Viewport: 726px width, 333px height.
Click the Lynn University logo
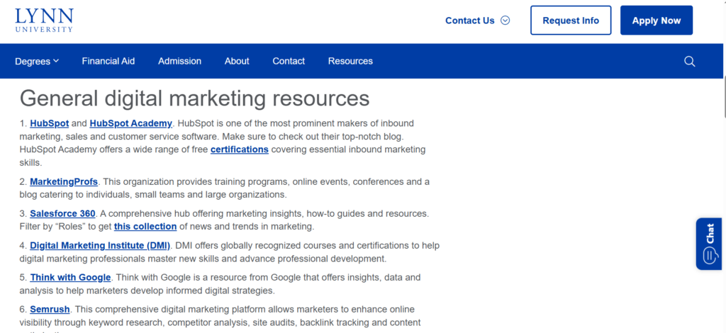44,20
